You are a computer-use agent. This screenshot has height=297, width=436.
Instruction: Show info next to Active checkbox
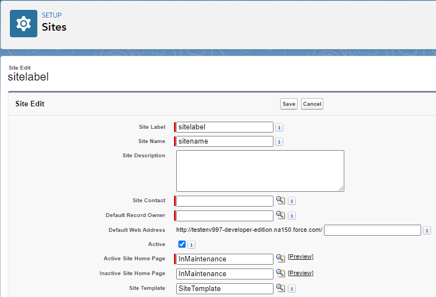(192, 245)
